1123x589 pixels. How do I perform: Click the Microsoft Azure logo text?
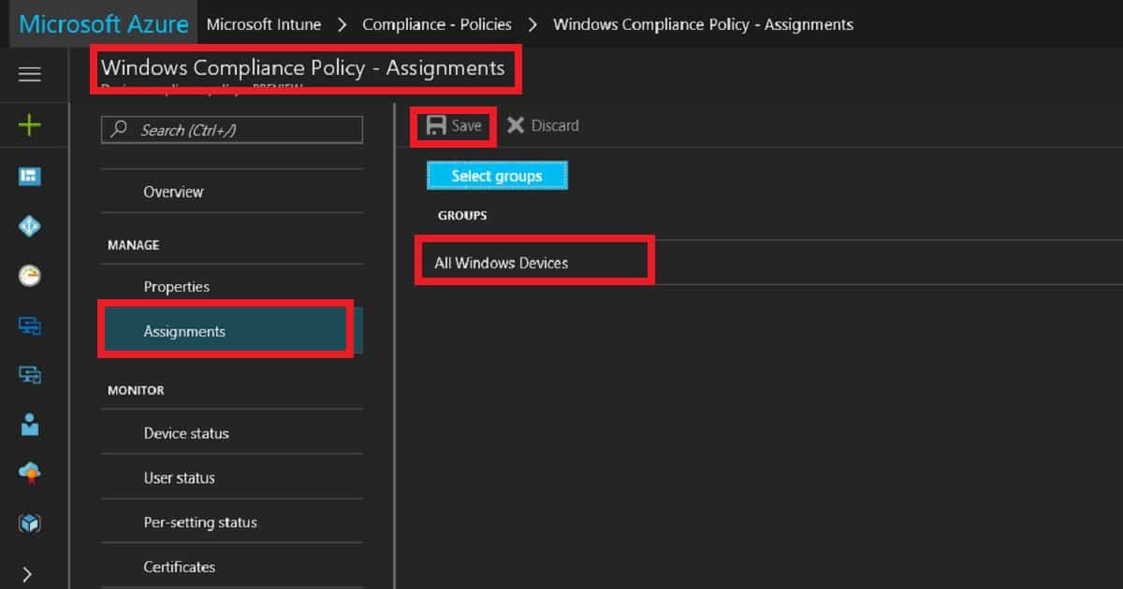(103, 24)
